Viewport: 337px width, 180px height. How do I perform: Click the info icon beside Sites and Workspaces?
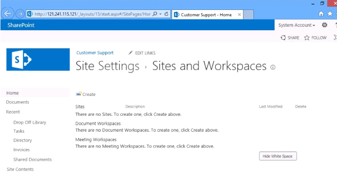click(x=273, y=67)
